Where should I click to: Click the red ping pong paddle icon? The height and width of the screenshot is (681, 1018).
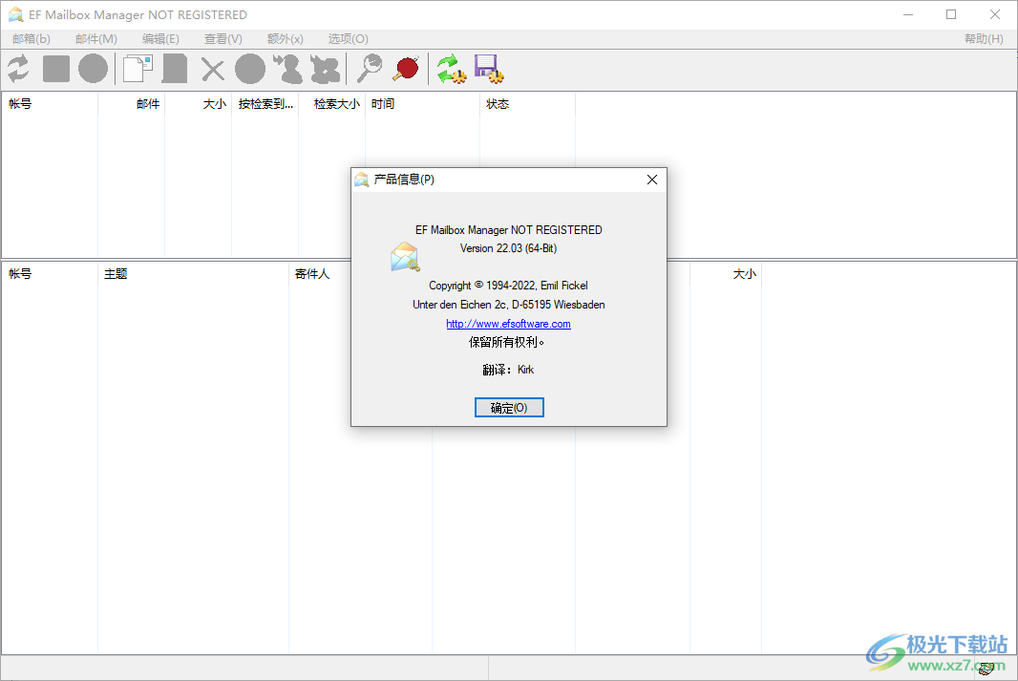tap(407, 69)
